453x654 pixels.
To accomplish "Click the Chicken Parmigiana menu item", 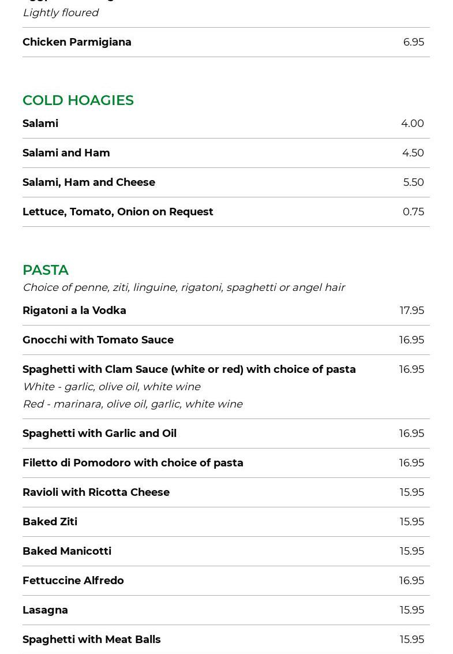I will click(x=77, y=42).
